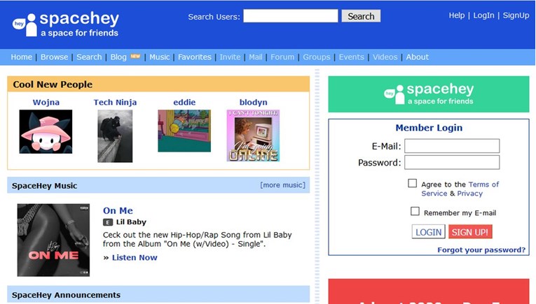
Task: Click the 'SpaceHey Announcements' heading
Action: tap(66, 295)
